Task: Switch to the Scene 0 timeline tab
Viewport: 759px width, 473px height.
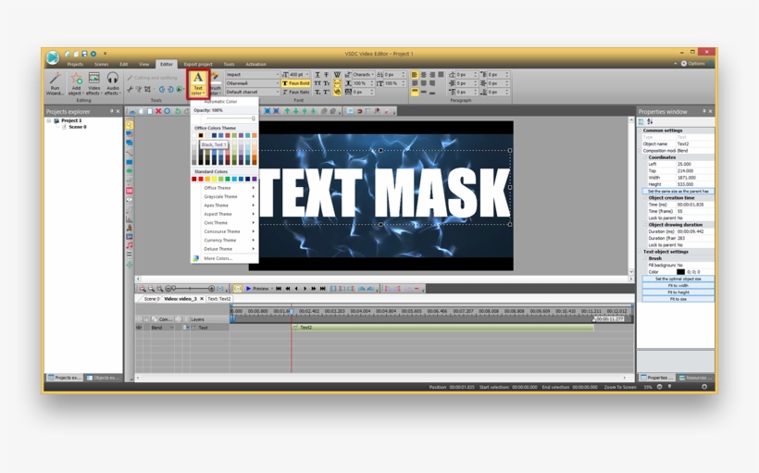Action: (x=152, y=299)
